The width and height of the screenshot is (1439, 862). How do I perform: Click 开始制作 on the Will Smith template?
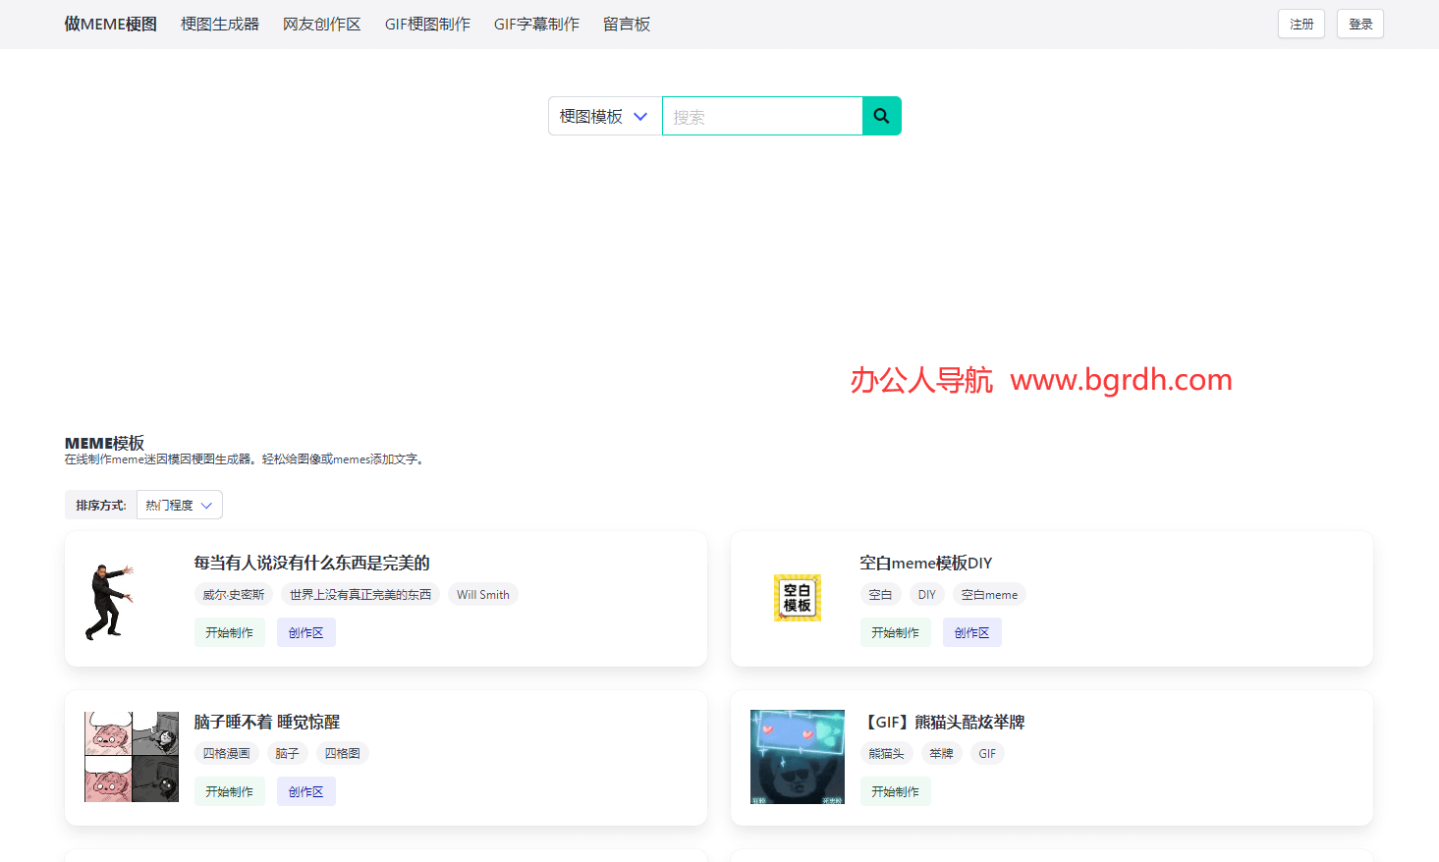pos(230,631)
